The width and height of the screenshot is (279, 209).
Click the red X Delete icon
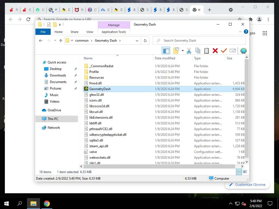point(215,51)
